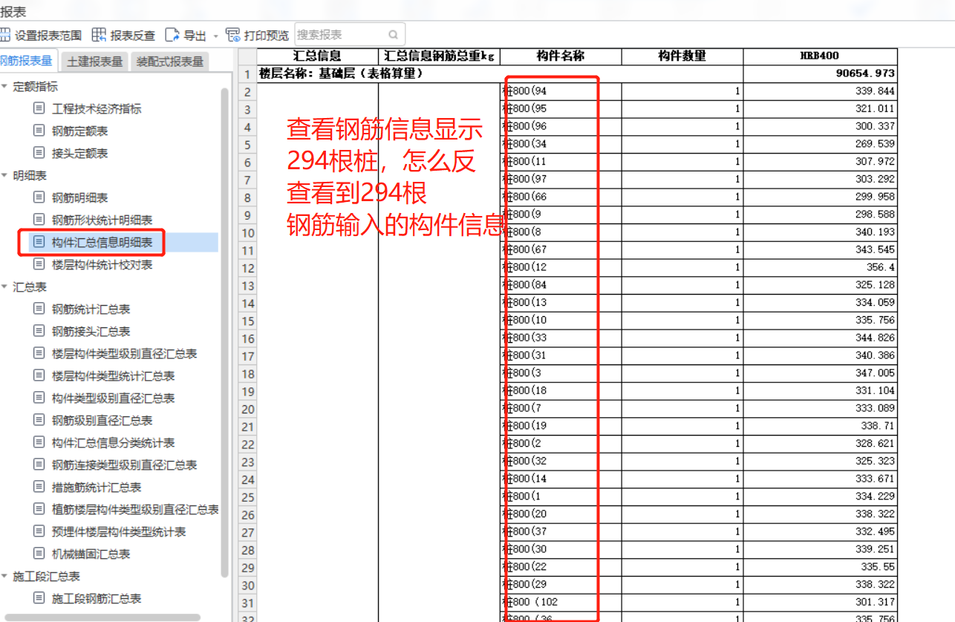The height and width of the screenshot is (622, 955).
Task: Open the 钢筋接头汇总表 report
Action: click(91, 332)
